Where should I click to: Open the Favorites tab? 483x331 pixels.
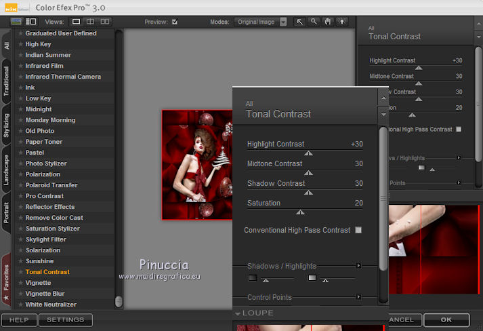(7, 281)
